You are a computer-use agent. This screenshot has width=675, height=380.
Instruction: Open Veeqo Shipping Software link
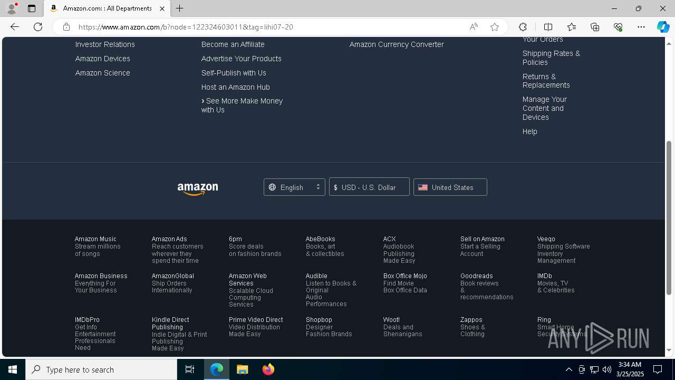(x=563, y=250)
